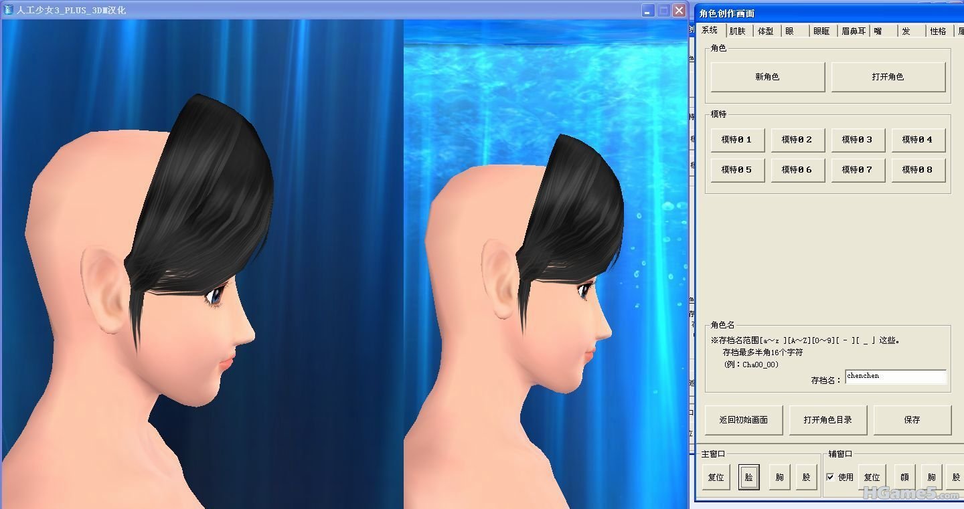Viewport: 964px width, 509px height.
Task: Pick preset 模特06
Action: click(x=797, y=170)
